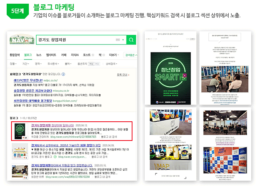The width and height of the screenshot is (259, 194).
Task: Click 블로그 내 검색 for minkwan5 result
Action: pos(109,137)
